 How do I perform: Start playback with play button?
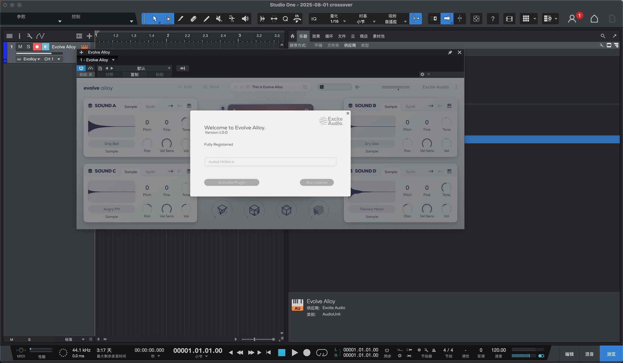(294, 353)
